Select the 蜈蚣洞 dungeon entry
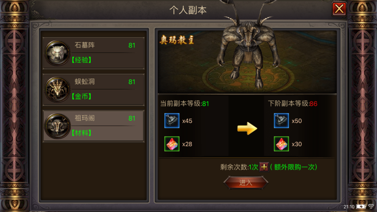This screenshot has height=212, width=377. pyautogui.click(x=94, y=90)
